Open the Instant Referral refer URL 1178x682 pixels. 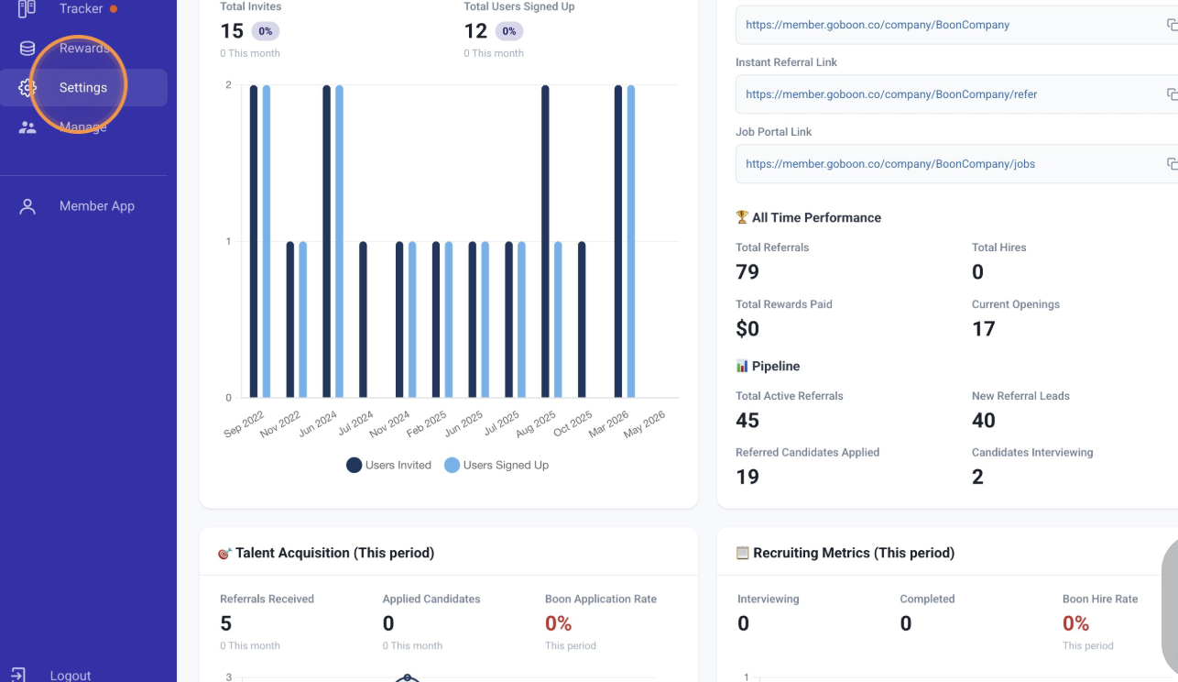click(891, 94)
